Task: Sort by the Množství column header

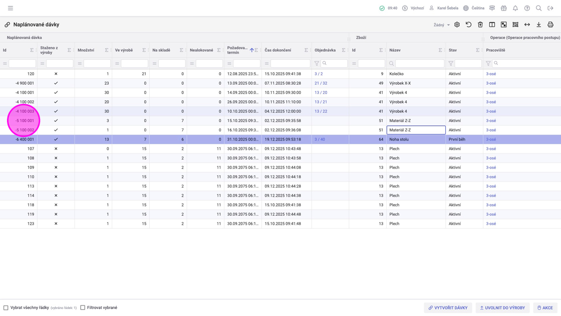Action: (x=86, y=50)
